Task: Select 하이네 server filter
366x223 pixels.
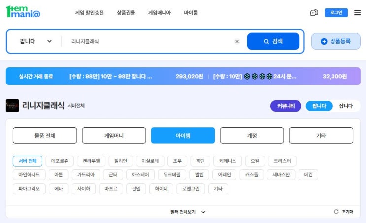Action: (x=161, y=189)
